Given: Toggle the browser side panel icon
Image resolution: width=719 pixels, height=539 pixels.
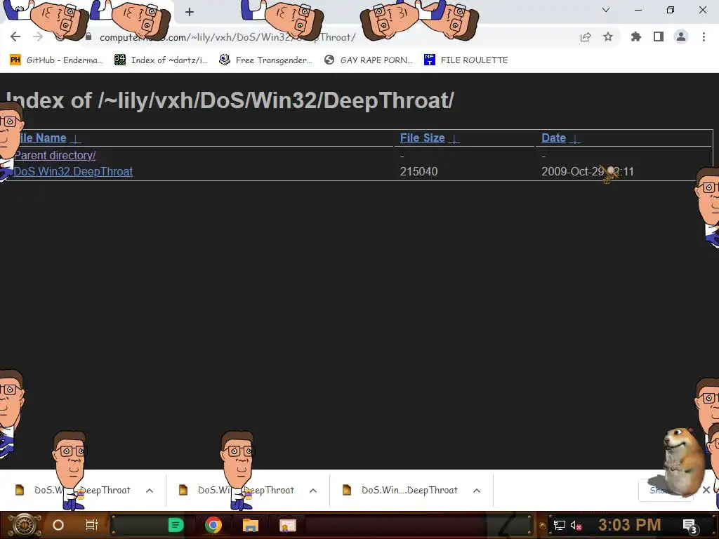Looking at the screenshot, I should (x=659, y=36).
